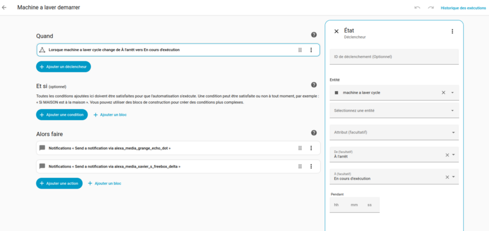Open three-dot menu of xavier_s_freebox_delta action
This screenshot has height=231, width=489.
[311, 166]
